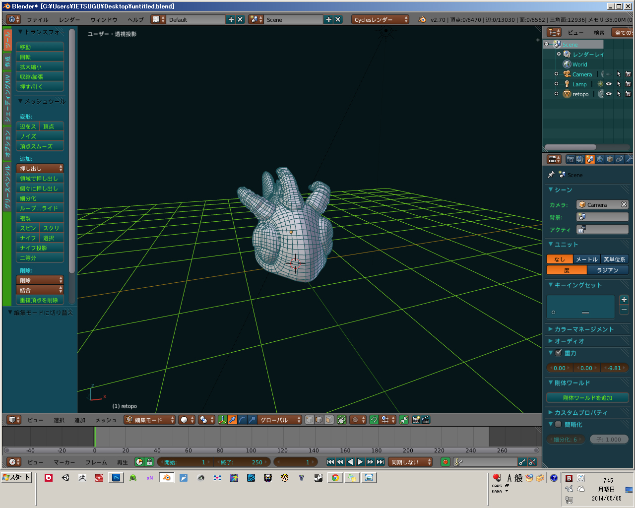Open the World properties tab
635x508 pixels.
[x=600, y=159]
